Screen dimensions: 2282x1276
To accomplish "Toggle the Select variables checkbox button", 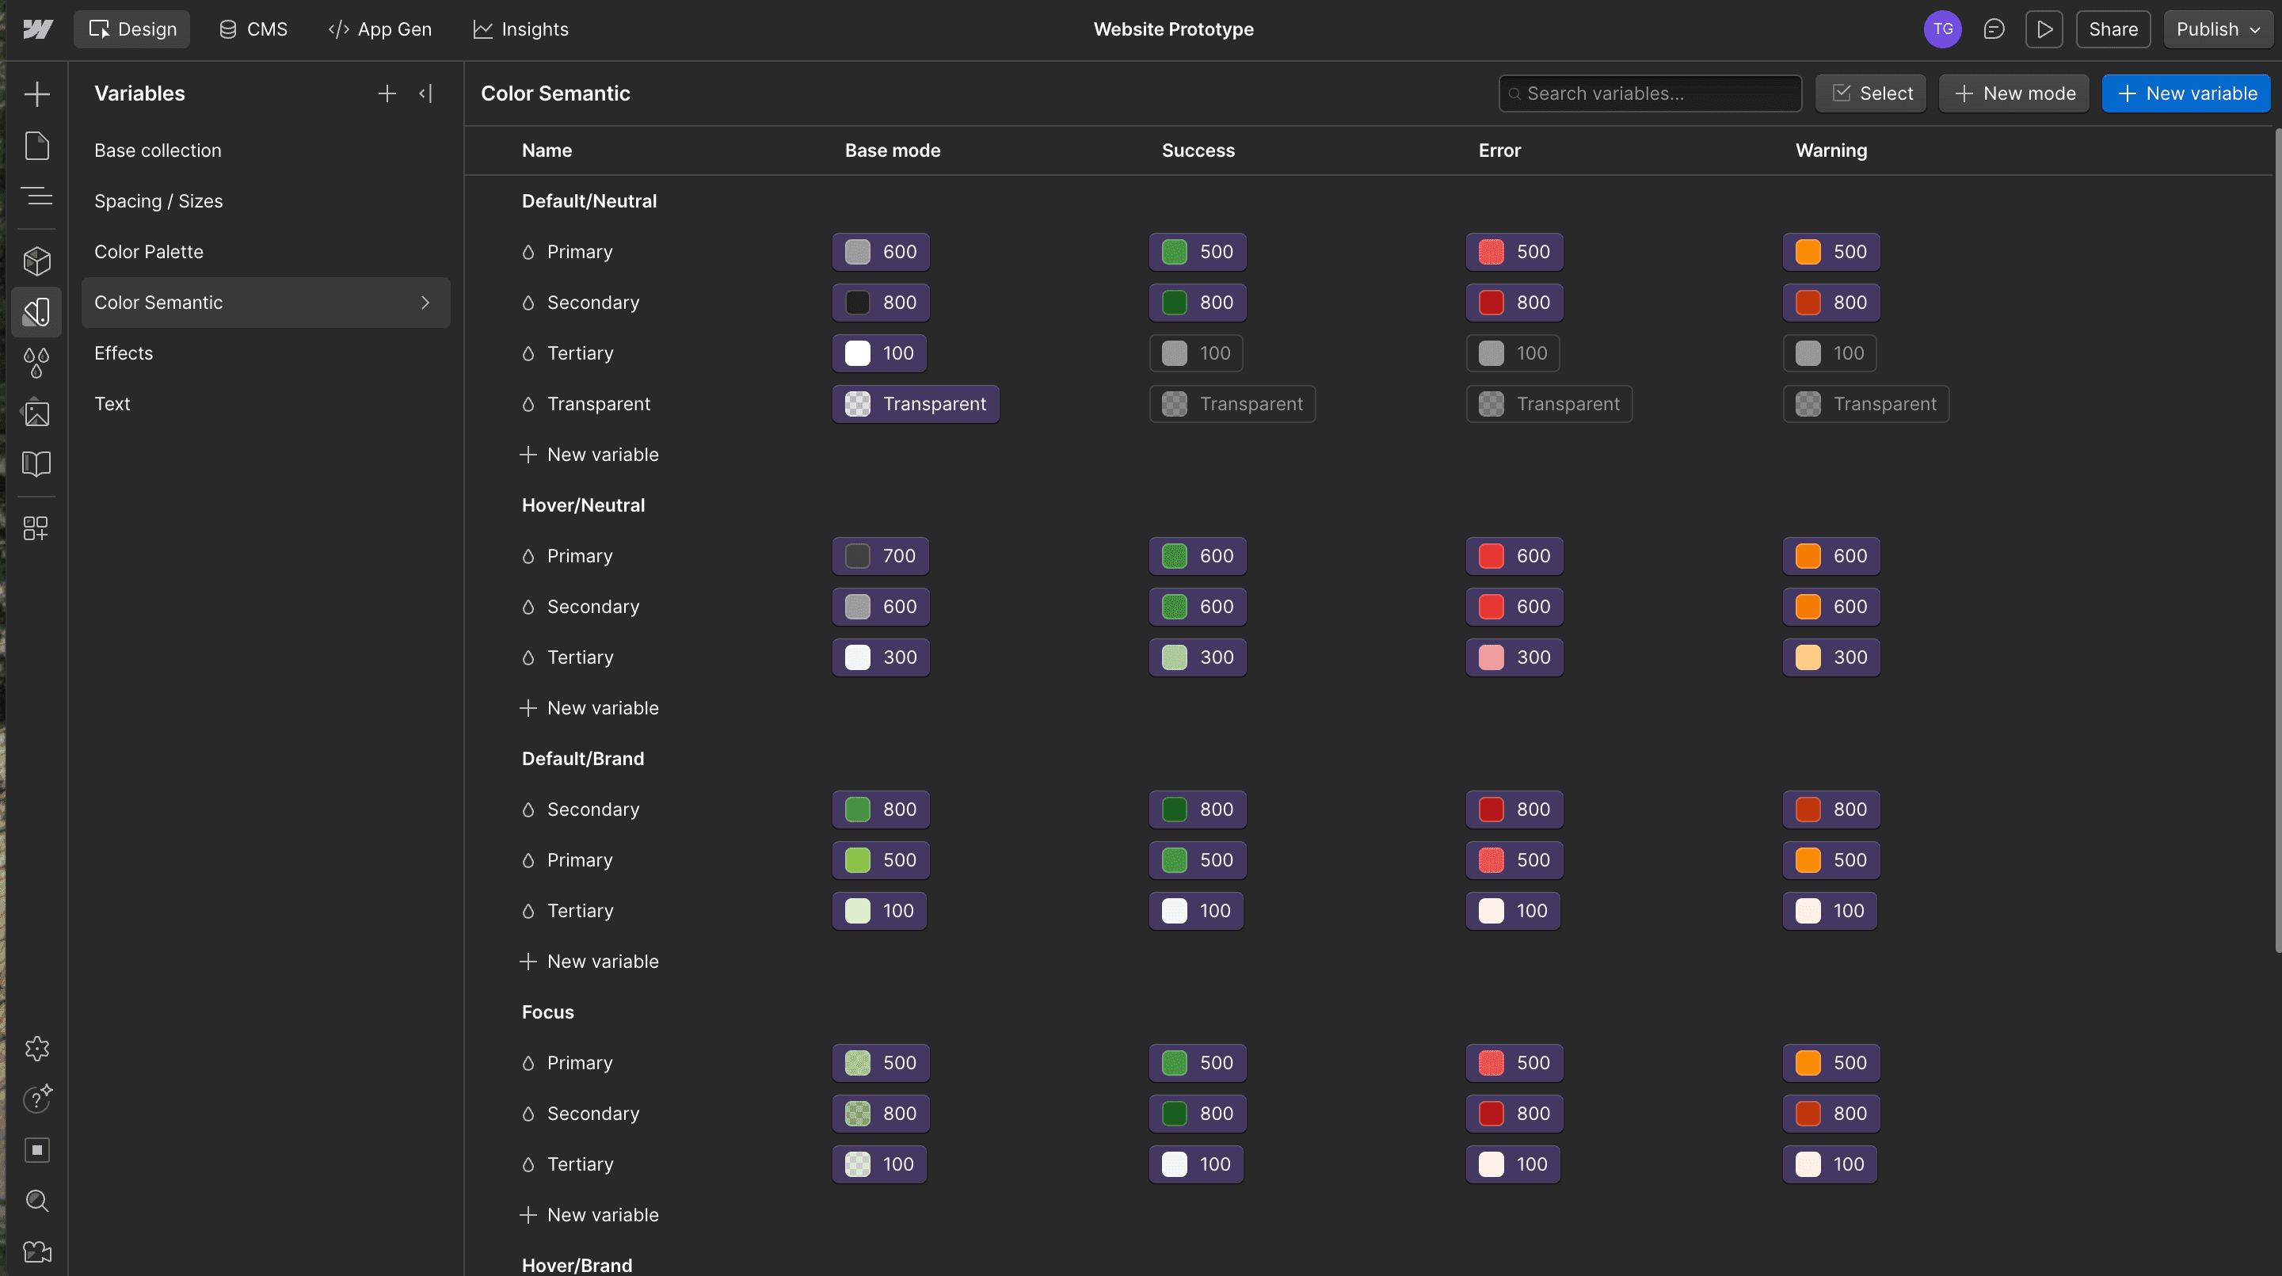I will click(1870, 94).
